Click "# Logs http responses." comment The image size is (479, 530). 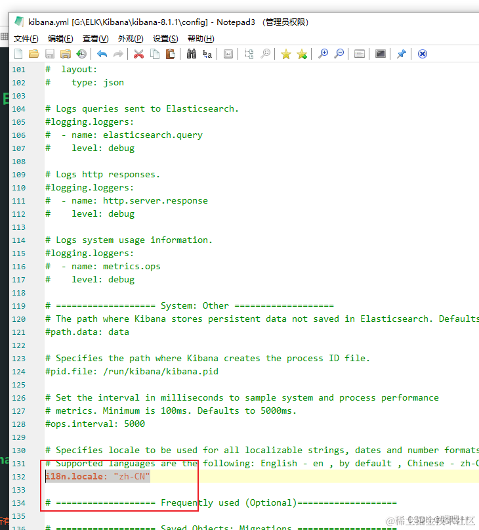103,175
